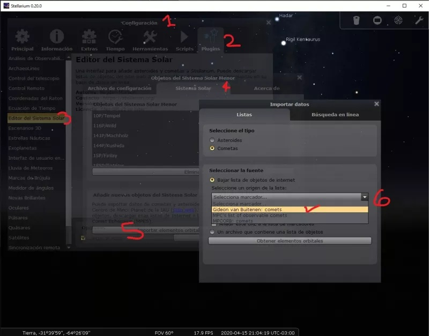Select comet 116P/Wild in list
This screenshot has width=430, height=336.
point(146,125)
